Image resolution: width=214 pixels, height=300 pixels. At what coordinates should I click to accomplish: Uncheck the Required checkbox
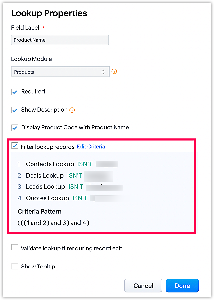[15, 92]
